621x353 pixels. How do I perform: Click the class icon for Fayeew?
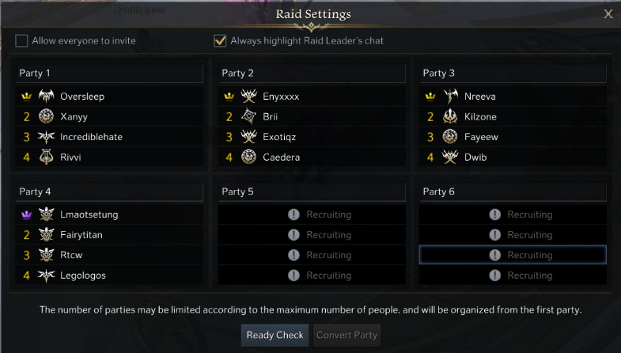tap(451, 137)
